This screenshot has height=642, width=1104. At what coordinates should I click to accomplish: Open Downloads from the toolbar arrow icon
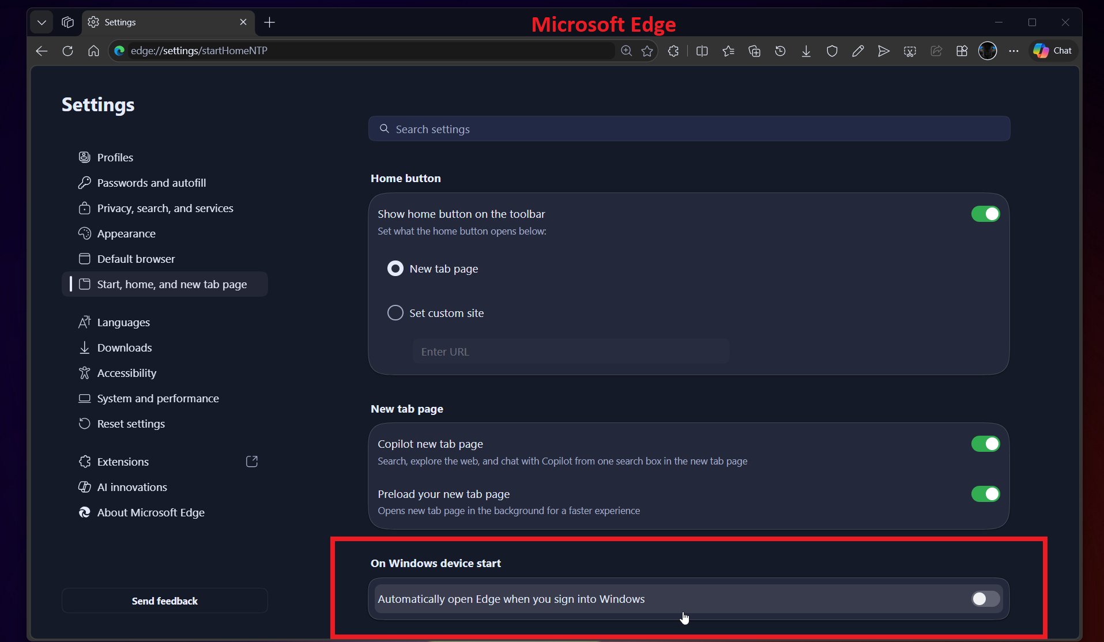tap(806, 51)
